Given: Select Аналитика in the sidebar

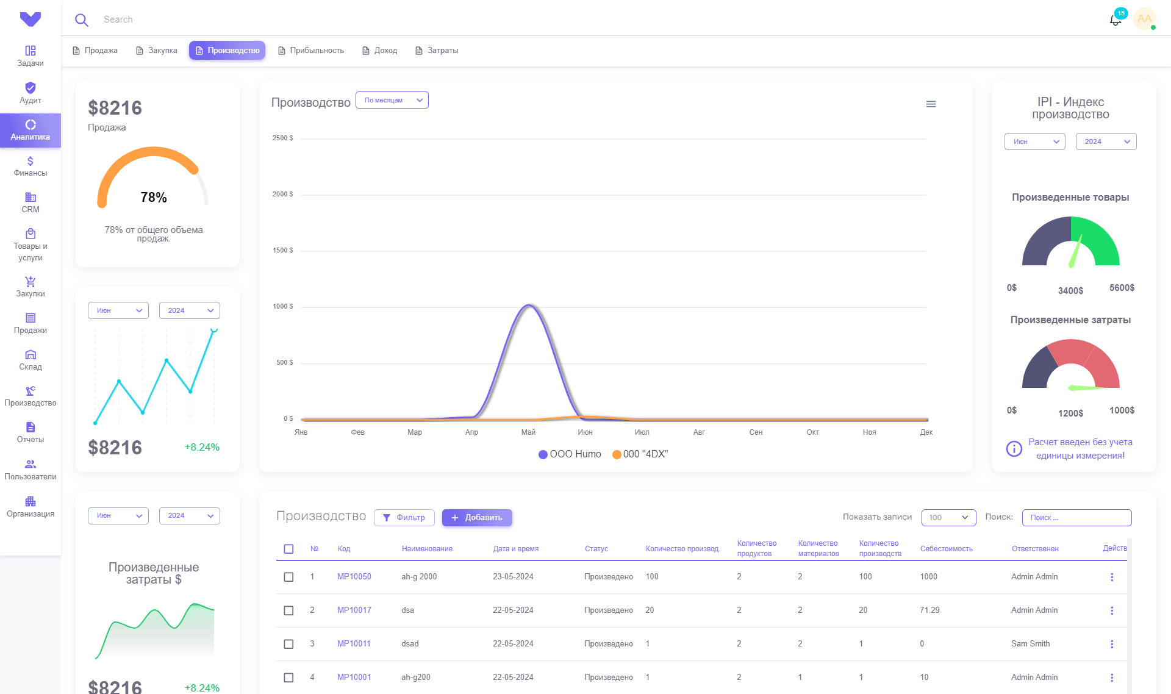Looking at the screenshot, I should (30, 131).
